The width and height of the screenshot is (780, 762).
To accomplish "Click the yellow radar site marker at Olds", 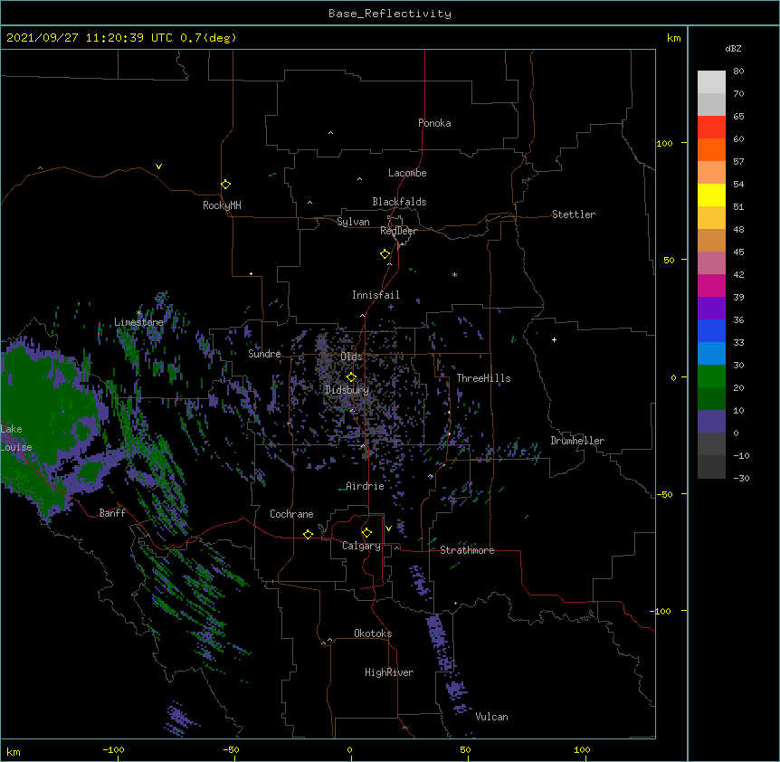I will [x=351, y=376].
